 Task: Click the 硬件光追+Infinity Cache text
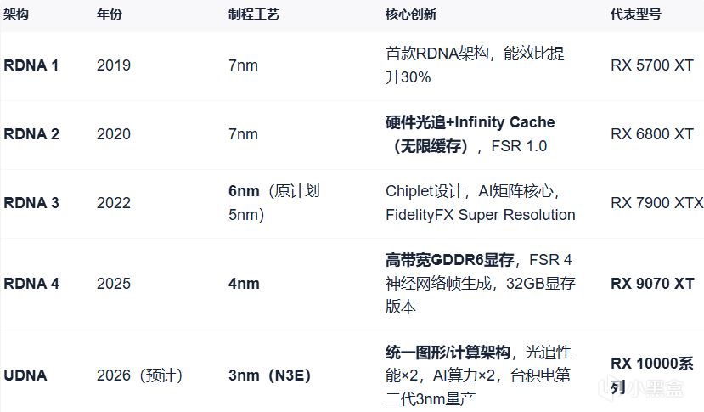(x=470, y=122)
